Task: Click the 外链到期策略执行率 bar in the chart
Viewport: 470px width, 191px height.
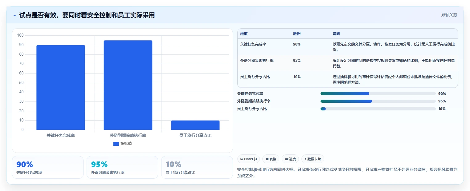Action: tap(128, 85)
